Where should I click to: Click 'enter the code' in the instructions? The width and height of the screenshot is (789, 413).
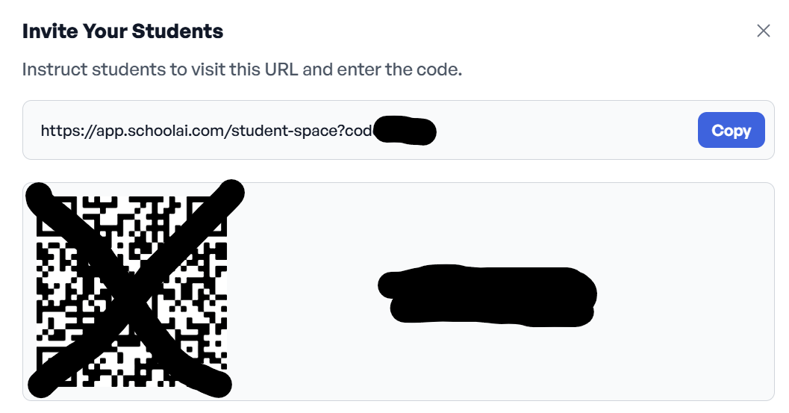click(x=399, y=69)
